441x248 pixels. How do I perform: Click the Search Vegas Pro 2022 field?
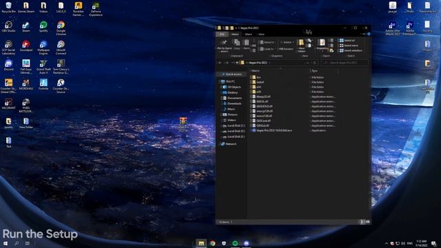(345, 63)
